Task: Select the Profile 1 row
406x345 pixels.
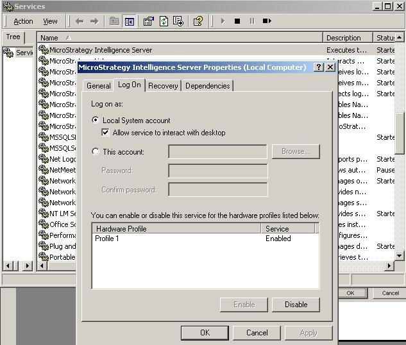Action: tap(206, 239)
